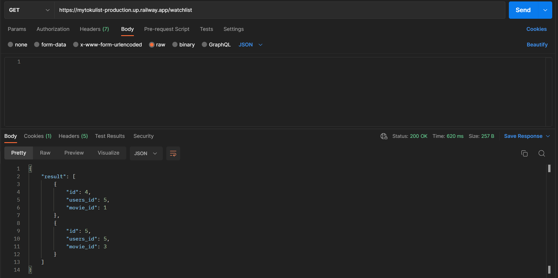Click into the request URL field
The height and width of the screenshot is (278, 558).
280,10
